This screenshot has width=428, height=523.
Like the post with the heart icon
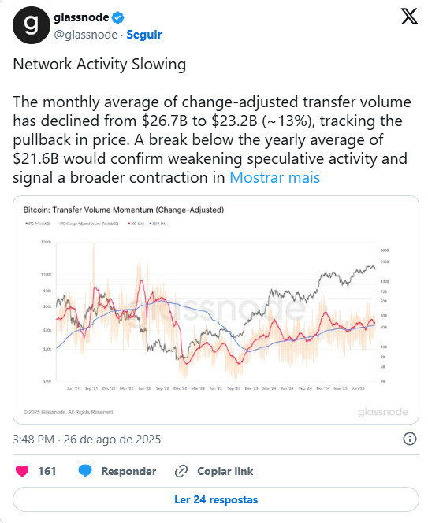22,471
